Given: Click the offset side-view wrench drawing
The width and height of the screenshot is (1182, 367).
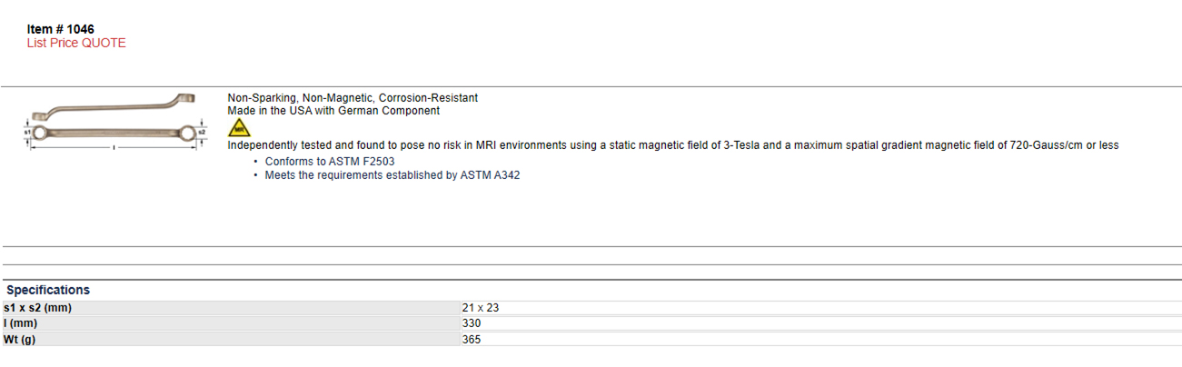Looking at the screenshot, I should [114, 106].
